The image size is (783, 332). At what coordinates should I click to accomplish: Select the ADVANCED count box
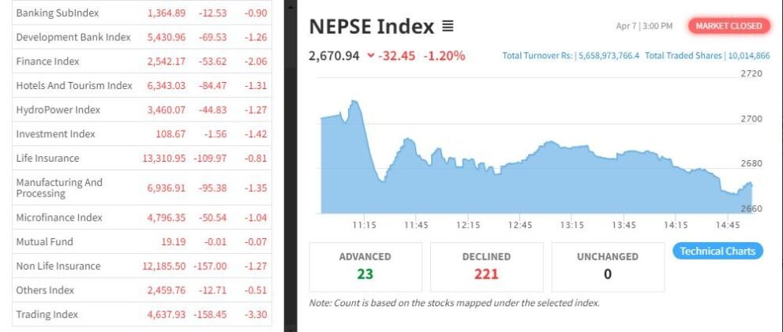365,267
